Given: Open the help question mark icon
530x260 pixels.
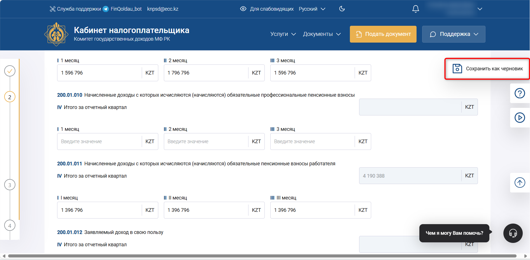Looking at the screenshot, I should click(520, 93).
